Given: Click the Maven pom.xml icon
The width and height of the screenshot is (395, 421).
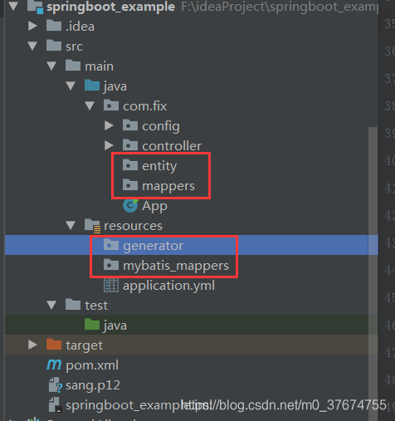Looking at the screenshot, I should (54, 365).
